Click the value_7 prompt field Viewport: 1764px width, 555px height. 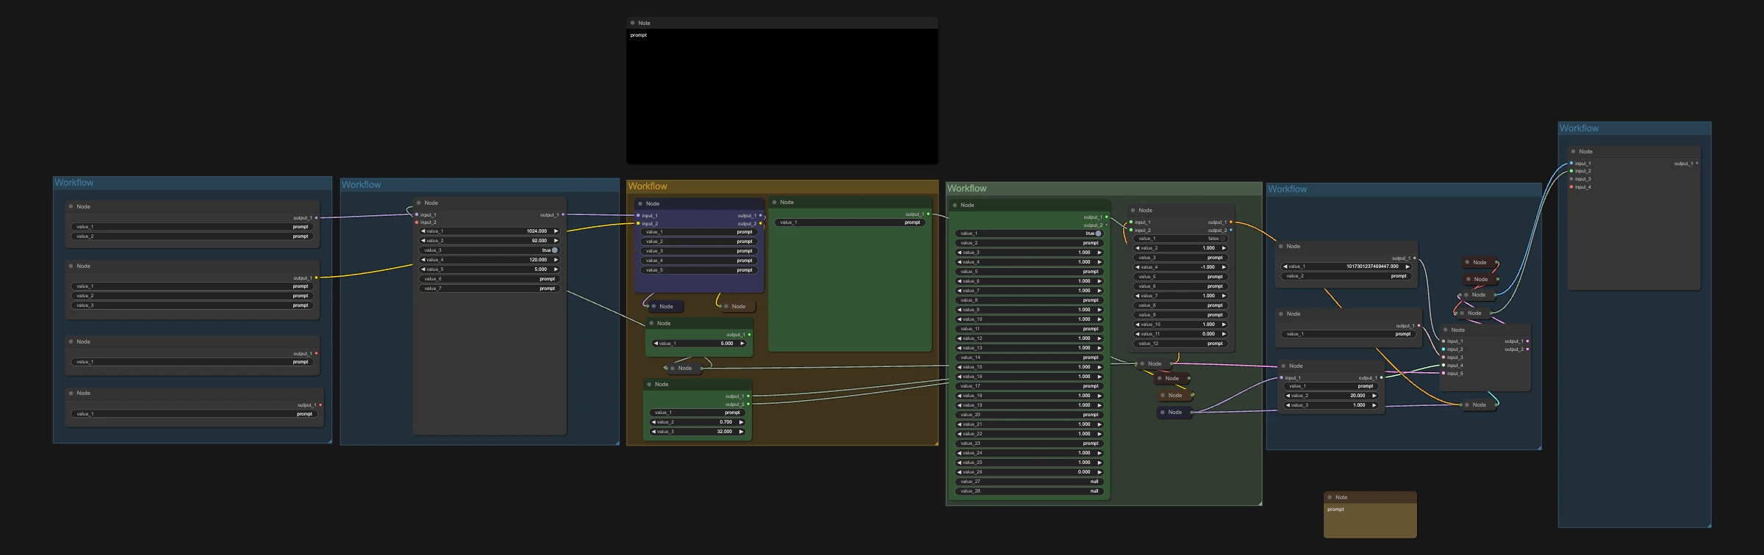[490, 289]
